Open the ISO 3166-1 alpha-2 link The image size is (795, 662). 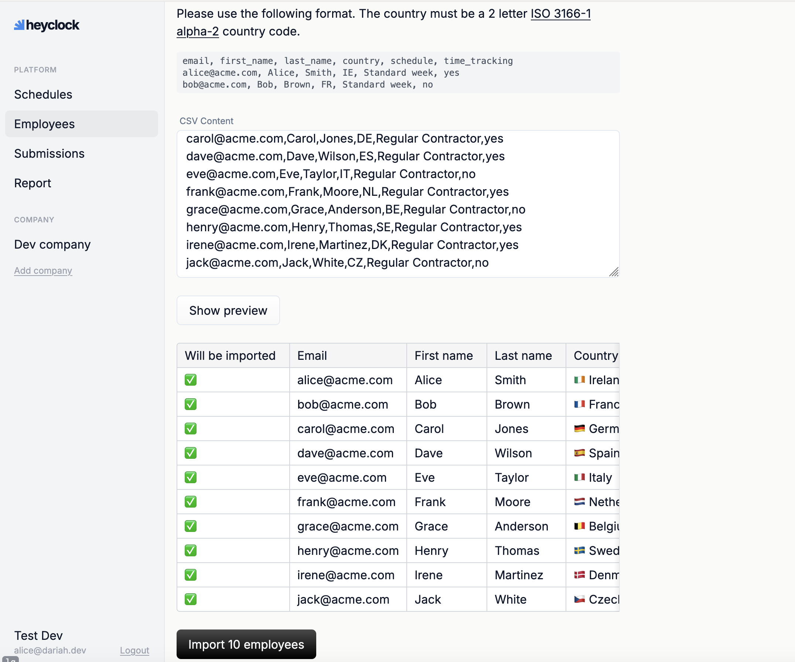pos(560,14)
